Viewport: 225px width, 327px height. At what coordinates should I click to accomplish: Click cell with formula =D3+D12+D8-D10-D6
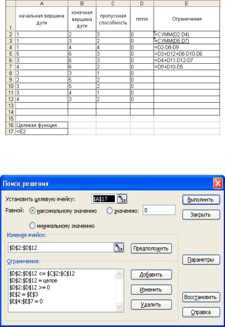point(187,54)
